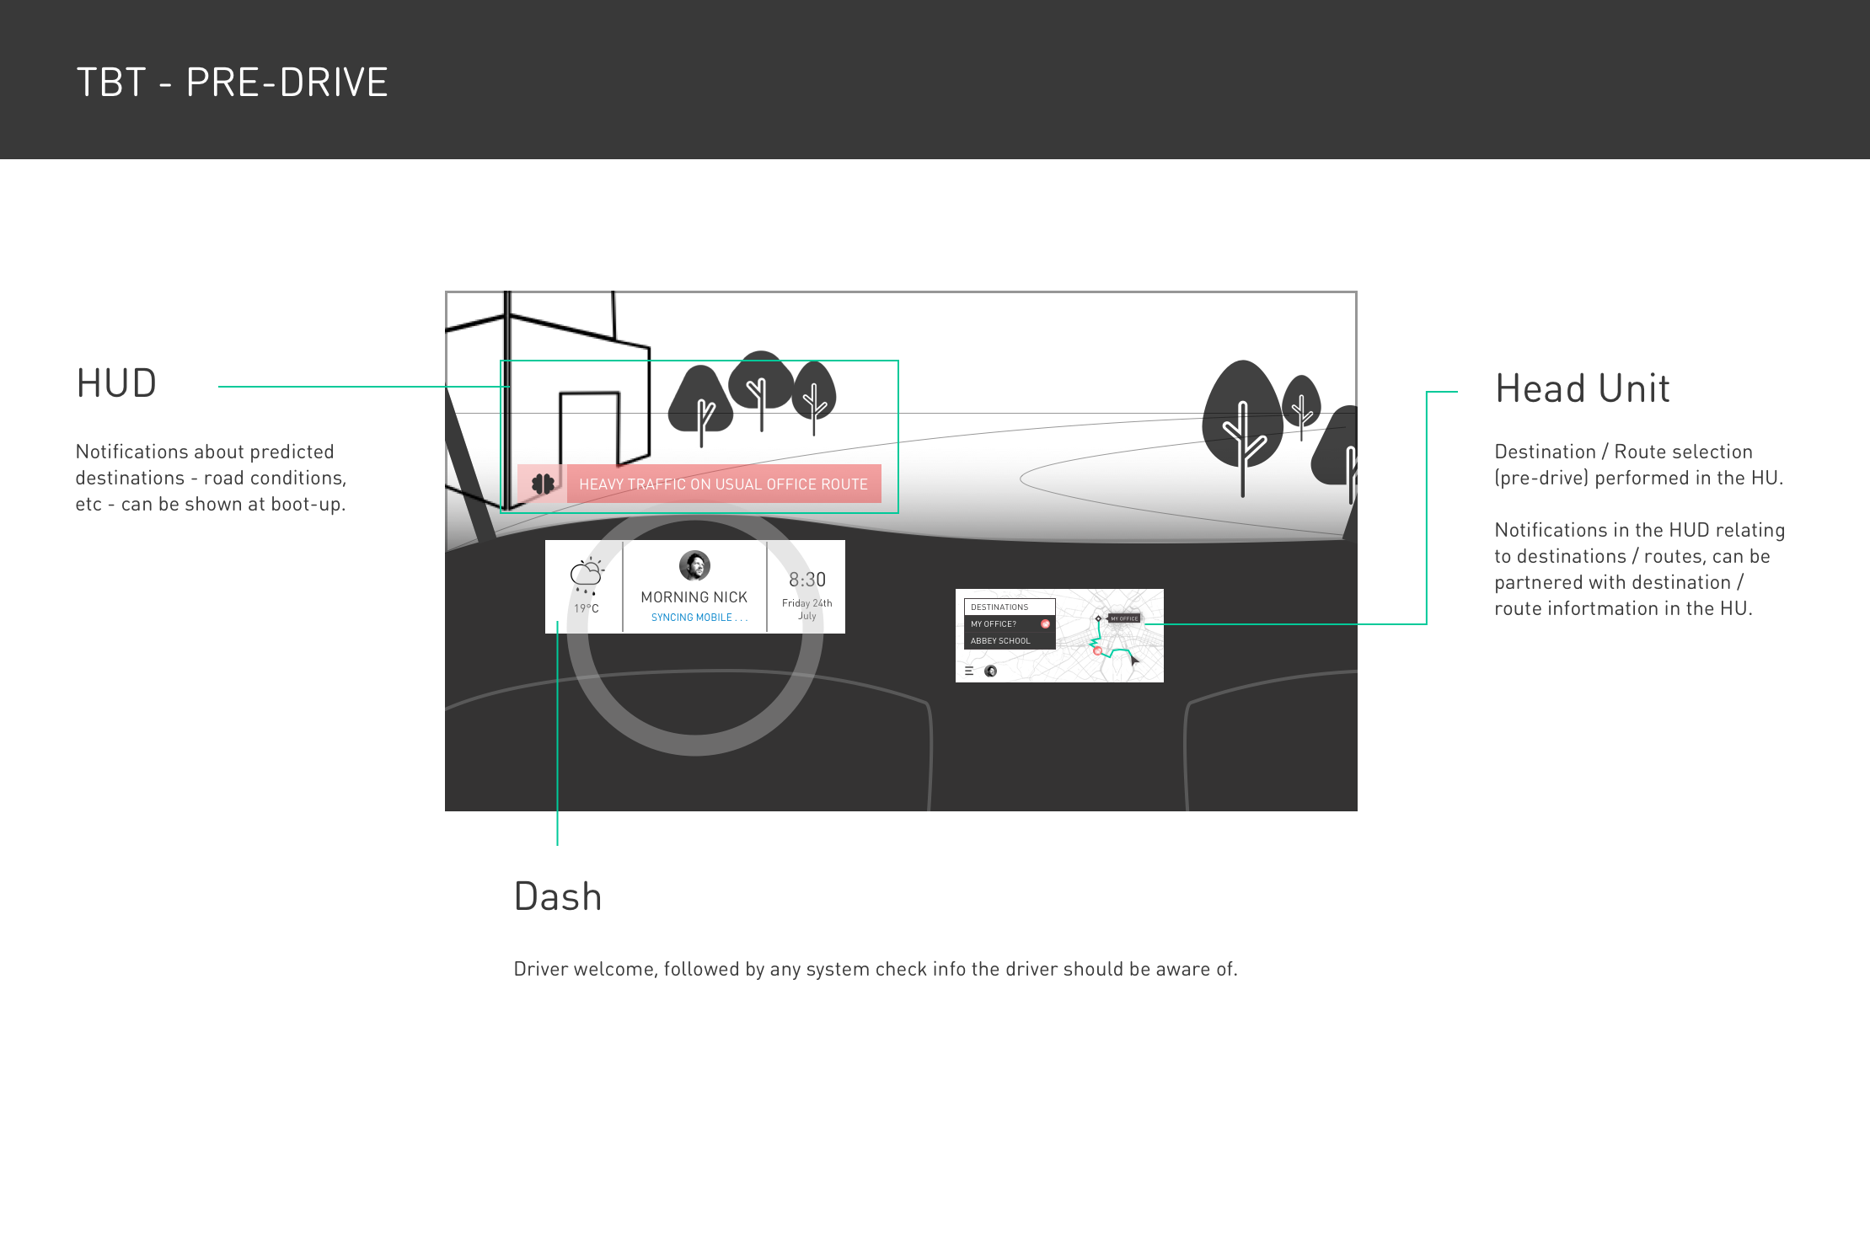The width and height of the screenshot is (1870, 1241).
Task: Select ABBEY SCHOOL destination entry
Action: point(1001,640)
